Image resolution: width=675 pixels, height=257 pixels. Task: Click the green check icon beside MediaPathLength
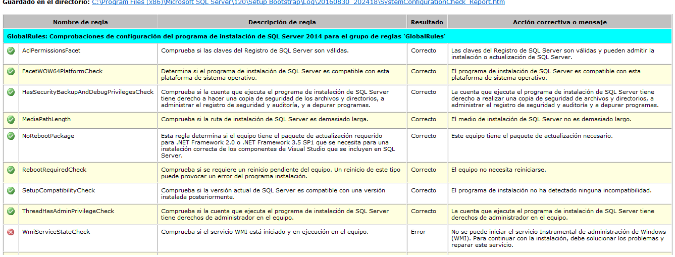(11, 120)
